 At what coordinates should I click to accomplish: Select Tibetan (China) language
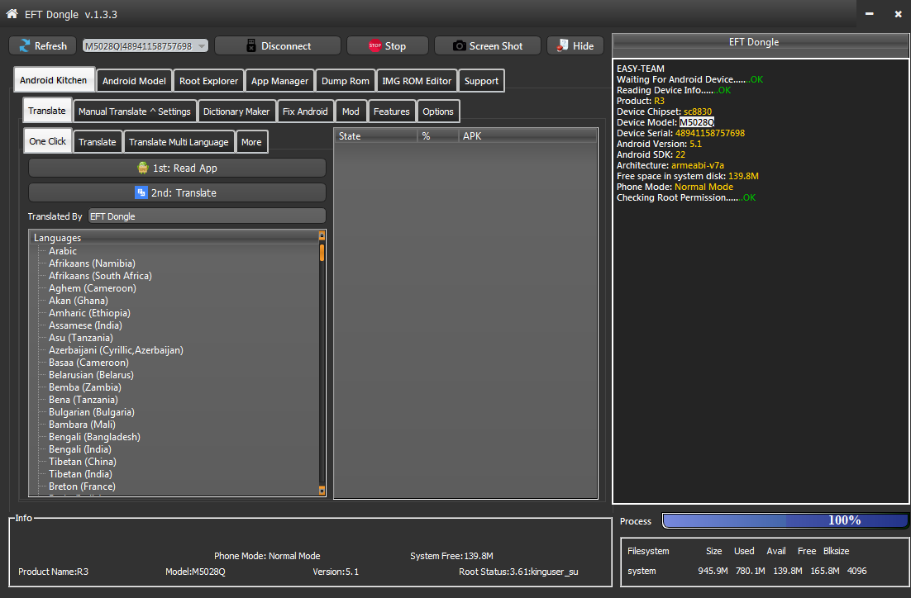pyautogui.click(x=82, y=462)
